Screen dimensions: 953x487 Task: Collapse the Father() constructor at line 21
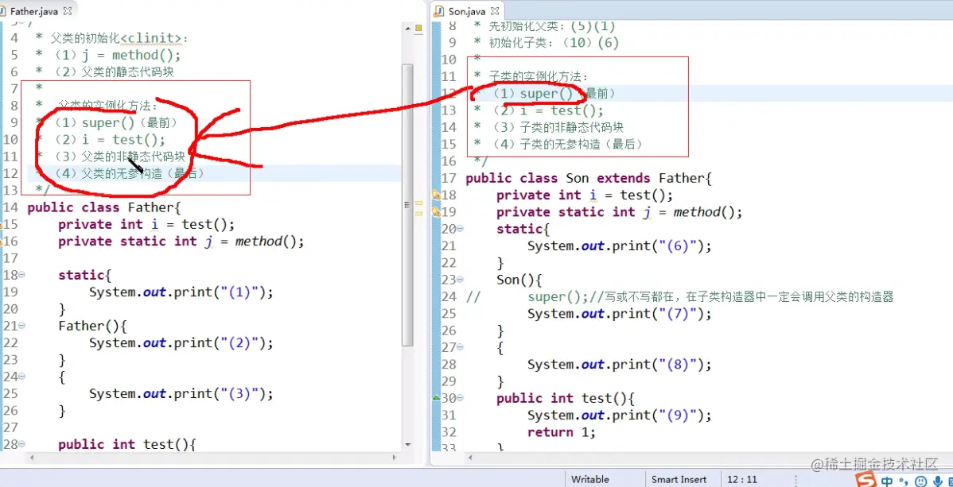coord(22,326)
